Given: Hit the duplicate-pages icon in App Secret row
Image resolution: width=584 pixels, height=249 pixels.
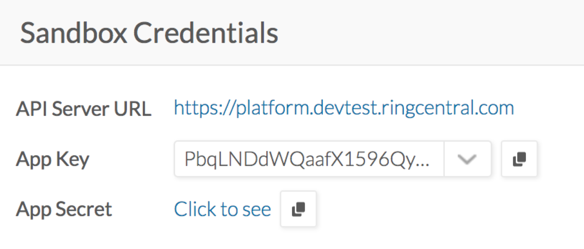Looking at the screenshot, I should 298,209.
